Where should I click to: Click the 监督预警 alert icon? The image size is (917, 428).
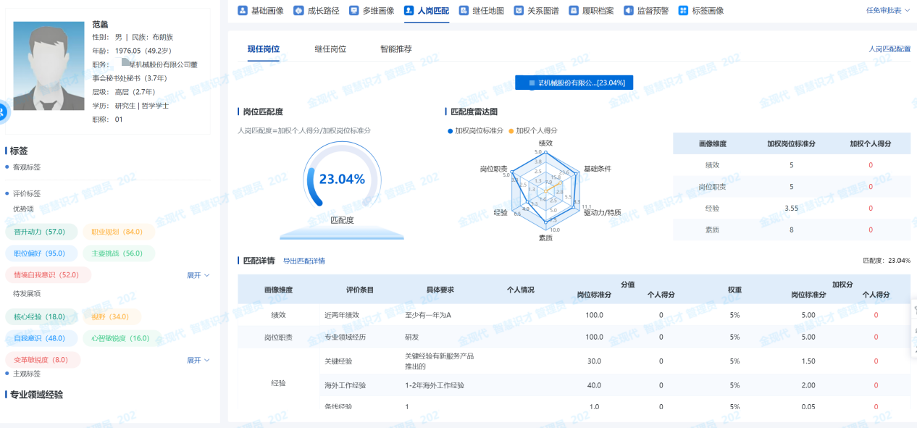tap(628, 11)
